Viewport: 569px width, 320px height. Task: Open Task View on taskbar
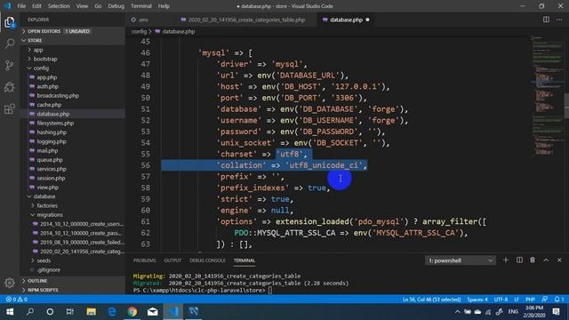[x=70, y=312]
